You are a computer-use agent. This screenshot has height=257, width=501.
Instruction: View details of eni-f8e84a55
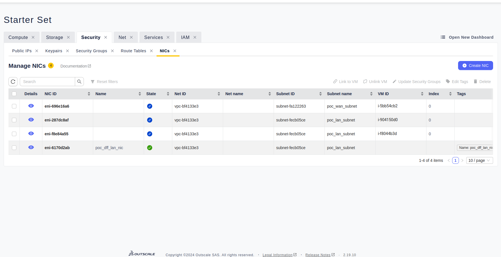[31, 134]
